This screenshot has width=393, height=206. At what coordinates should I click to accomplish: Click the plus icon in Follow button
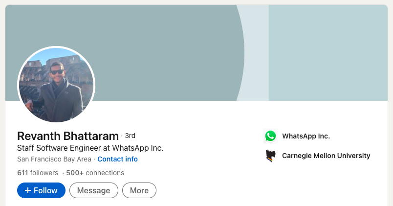pyautogui.click(x=28, y=190)
